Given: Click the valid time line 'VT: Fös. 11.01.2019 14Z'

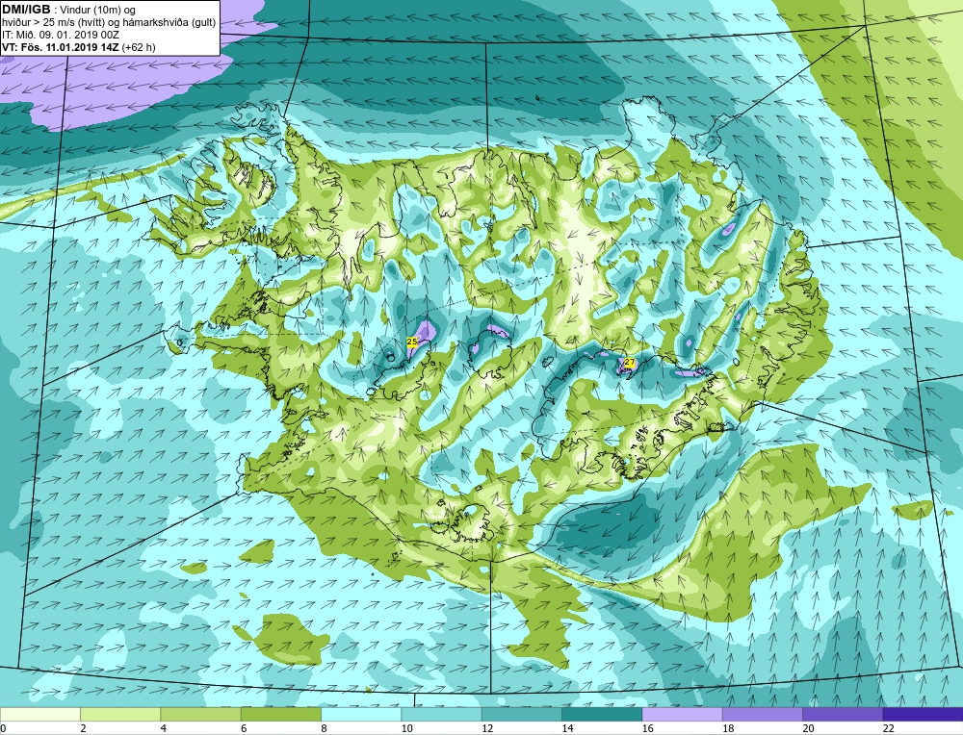Looking at the screenshot, I should point(61,47).
